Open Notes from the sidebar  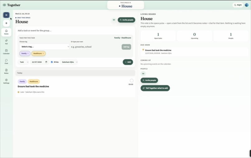click(x=6, y=71)
